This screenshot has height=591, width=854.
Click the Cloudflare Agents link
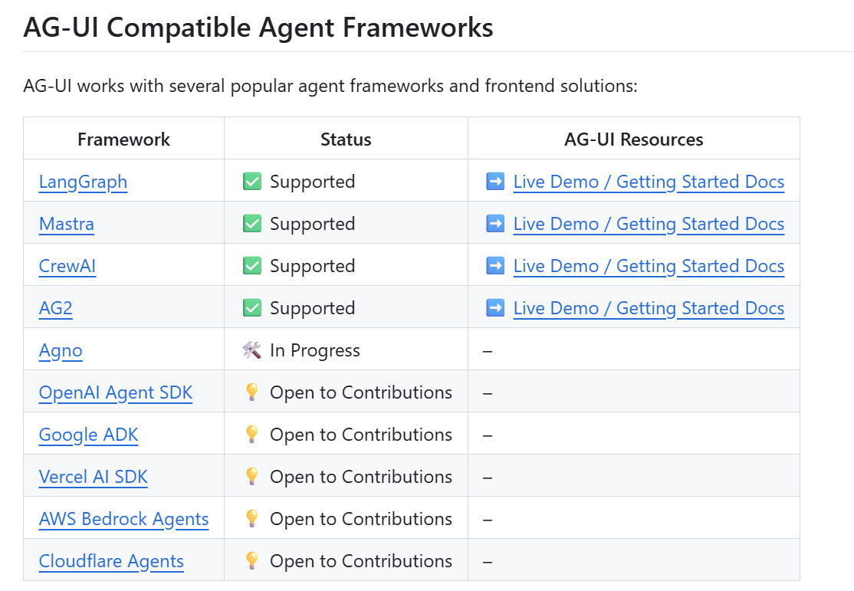(x=111, y=561)
